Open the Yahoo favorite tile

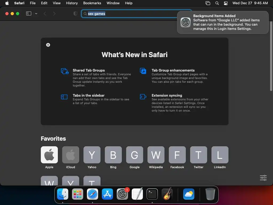pos(92,155)
